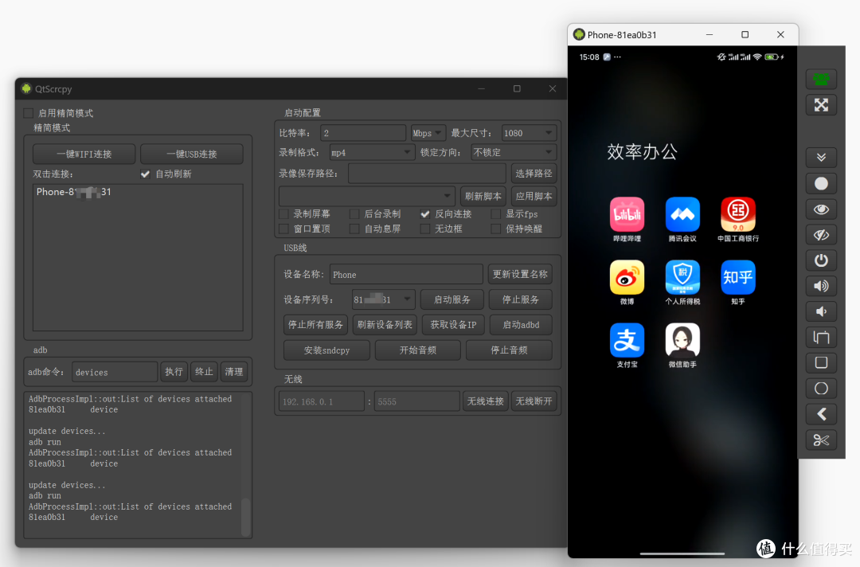Click the adb log panel scrollbar
Image resolution: width=860 pixels, height=567 pixels.
[245, 517]
